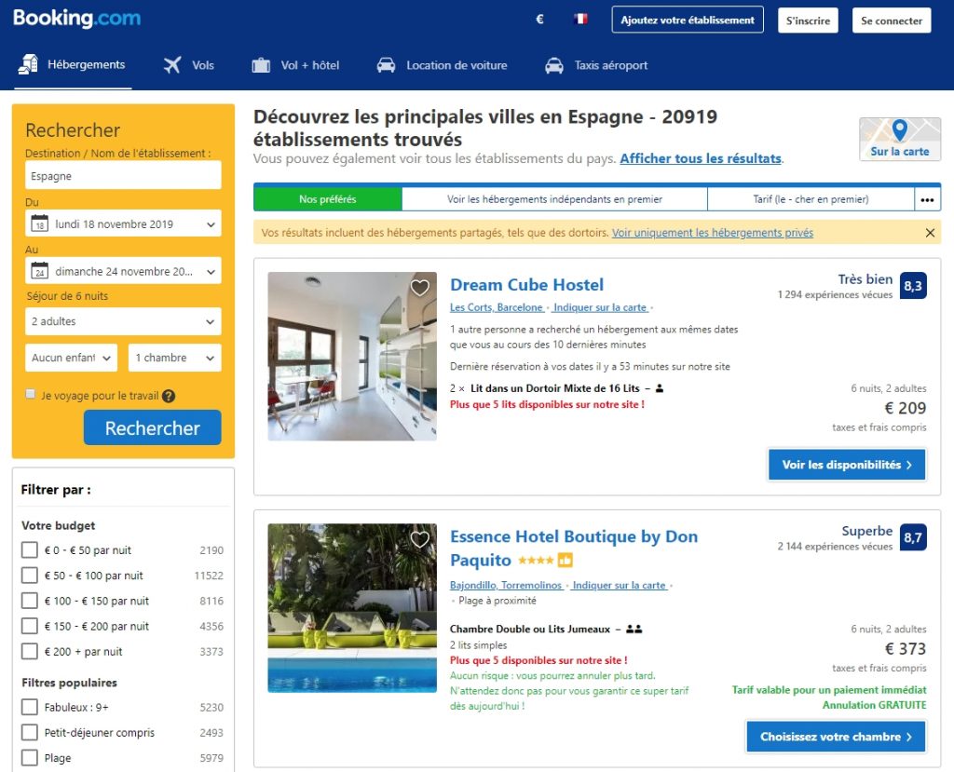
Task: Tick the Petit-déjeuner compris filter
Action: coord(30,733)
